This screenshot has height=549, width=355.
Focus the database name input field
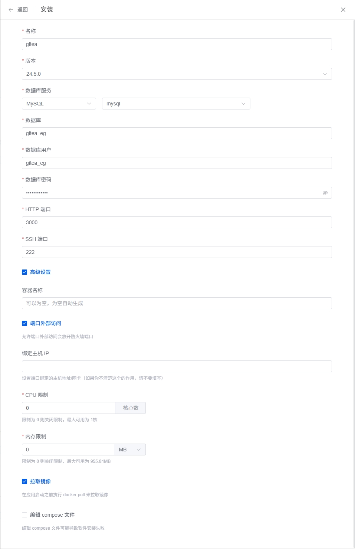[x=177, y=133]
